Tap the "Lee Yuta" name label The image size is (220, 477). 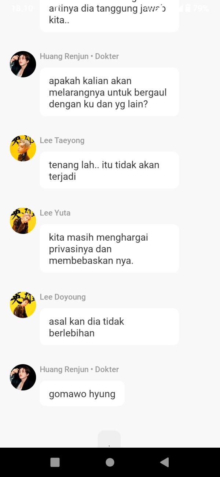point(55,213)
